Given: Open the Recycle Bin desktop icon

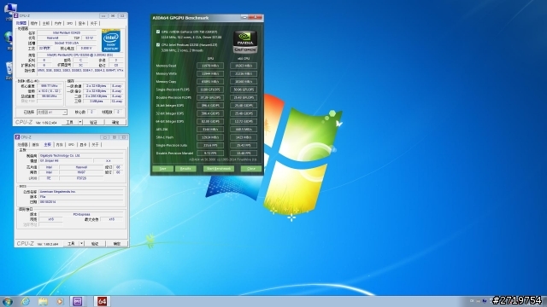Looking at the screenshot, I should pyautogui.click(x=9, y=70).
